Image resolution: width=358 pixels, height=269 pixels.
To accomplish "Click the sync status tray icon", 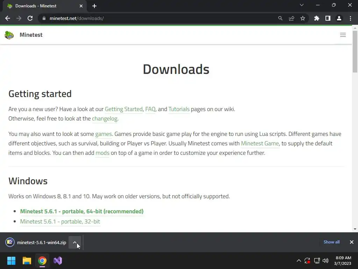I will point(307,261).
